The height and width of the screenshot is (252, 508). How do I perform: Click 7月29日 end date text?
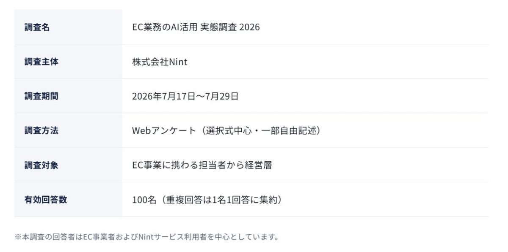[x=222, y=96]
